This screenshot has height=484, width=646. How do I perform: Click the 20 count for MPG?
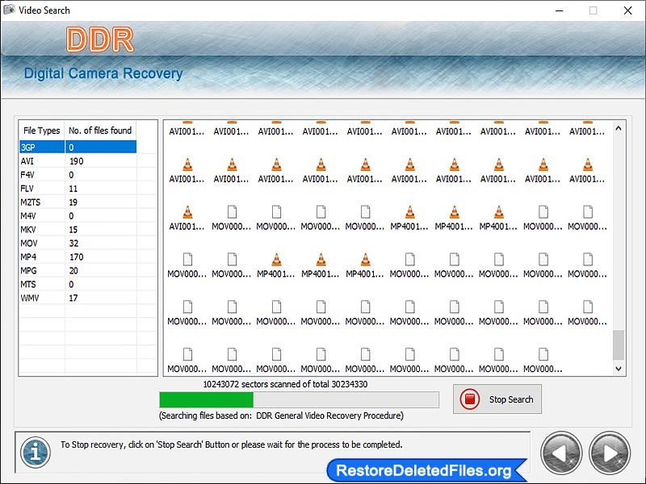pyautogui.click(x=73, y=270)
